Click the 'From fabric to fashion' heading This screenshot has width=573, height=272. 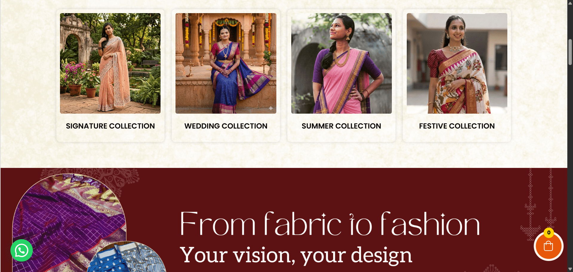pos(330,223)
